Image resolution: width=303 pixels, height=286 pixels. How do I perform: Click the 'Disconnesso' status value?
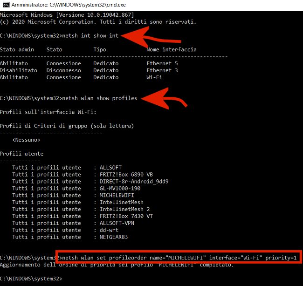tap(64, 70)
